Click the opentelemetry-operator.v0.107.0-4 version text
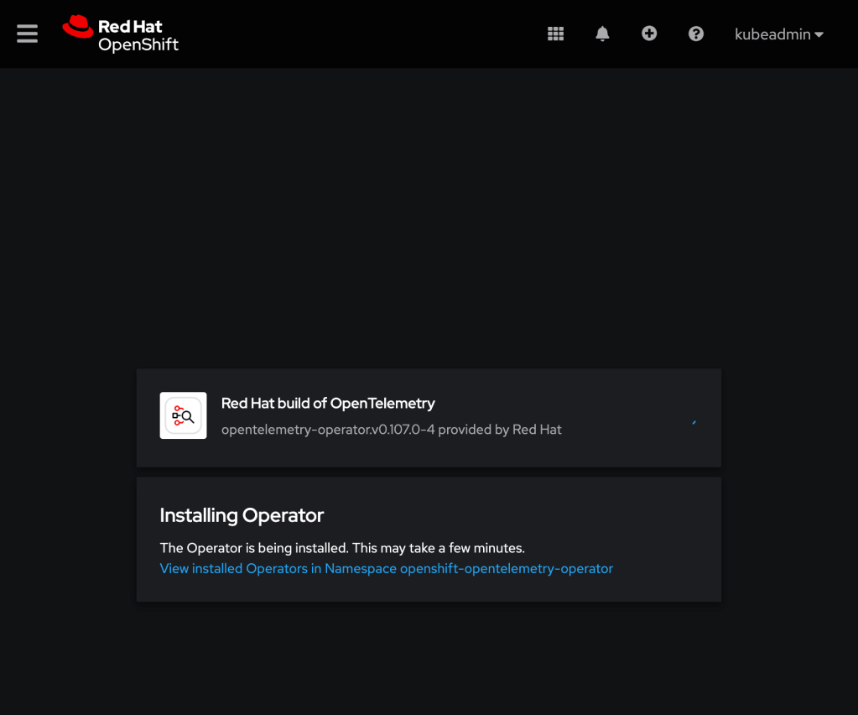Viewport: 858px width, 715px height. pos(328,430)
